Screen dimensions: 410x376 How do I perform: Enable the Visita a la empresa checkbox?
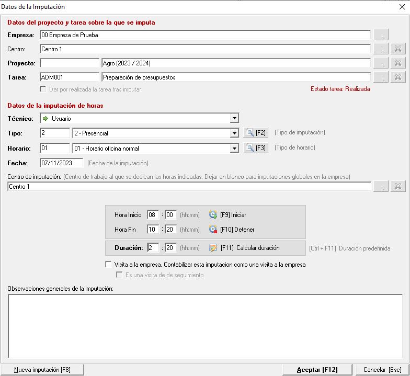[108, 265]
